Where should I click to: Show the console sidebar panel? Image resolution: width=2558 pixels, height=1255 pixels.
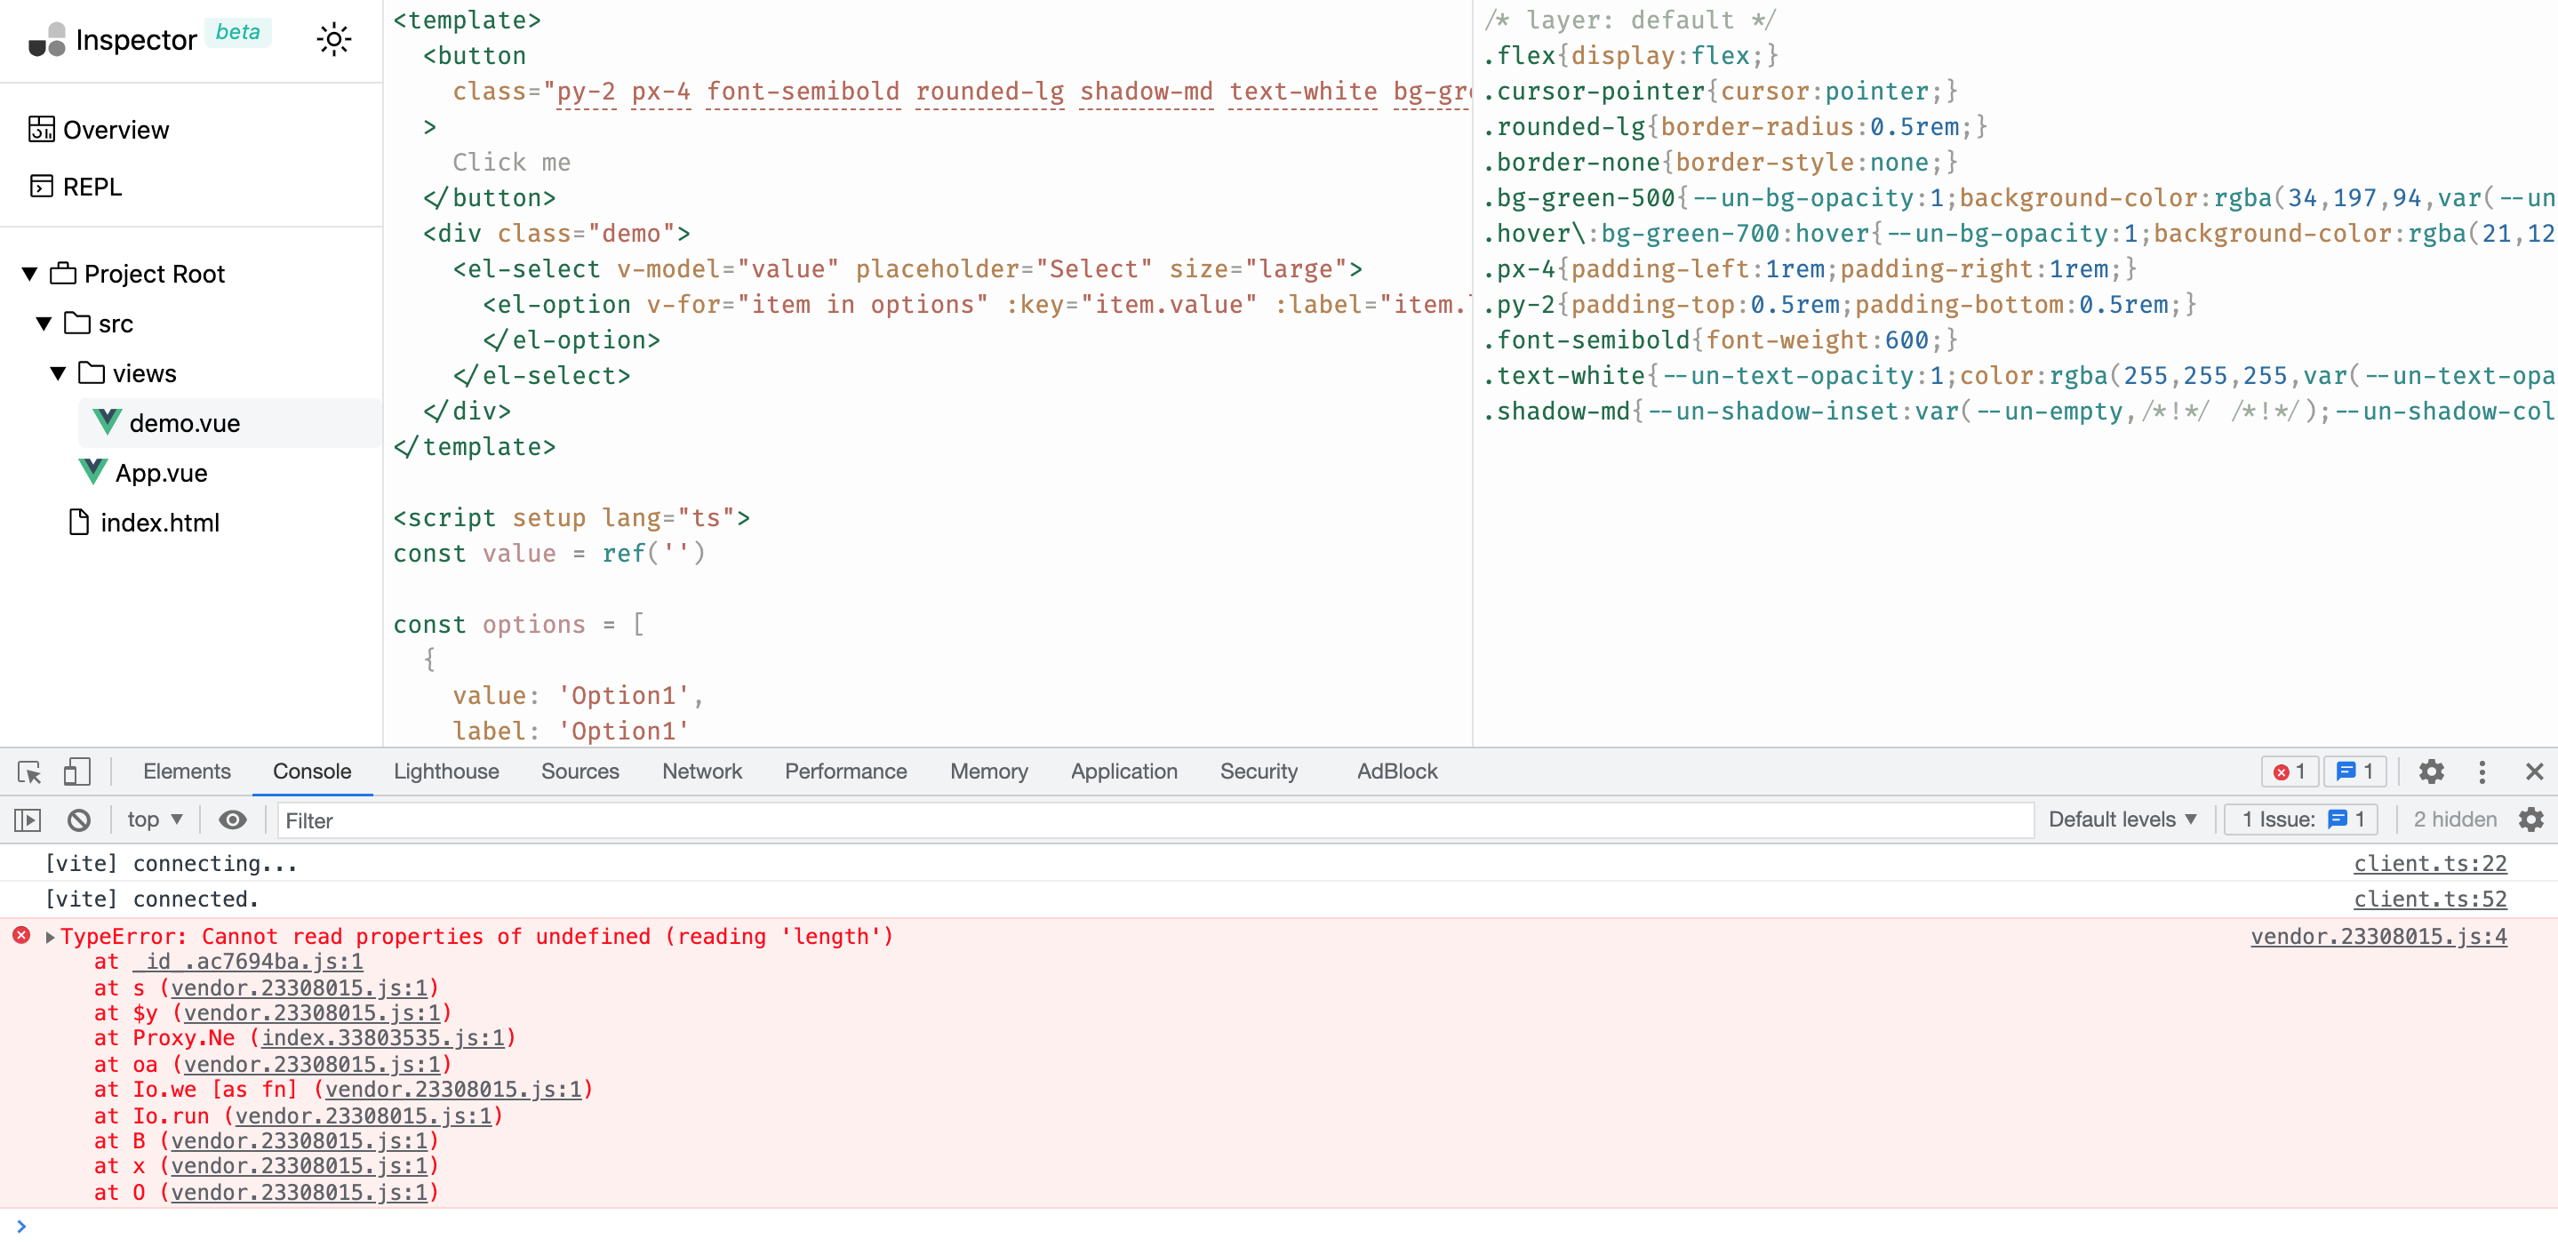[27, 820]
